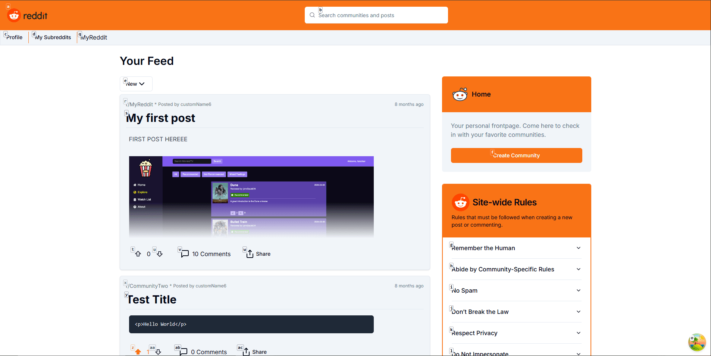The height and width of the screenshot is (356, 711).
Task: Open the movie site screenshot image
Action: coord(251,197)
